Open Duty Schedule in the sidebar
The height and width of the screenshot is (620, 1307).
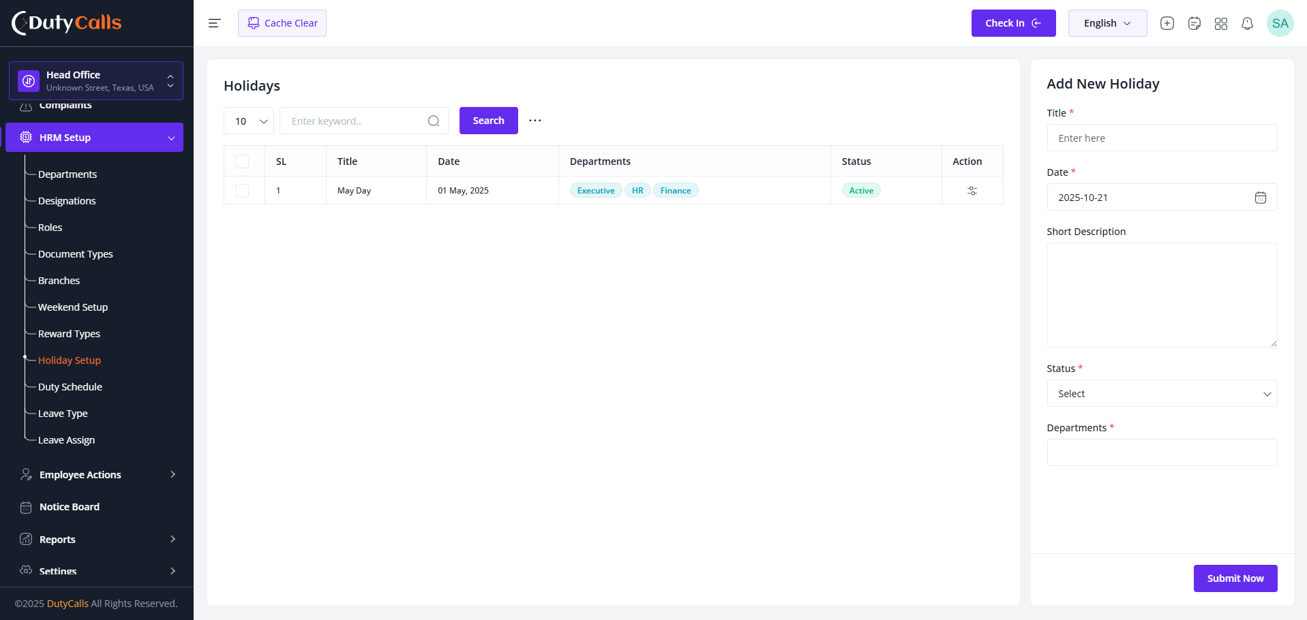tap(70, 387)
